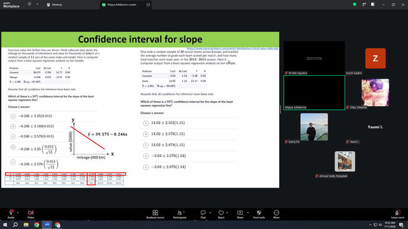Click volume icon in system tray

click(381, 225)
